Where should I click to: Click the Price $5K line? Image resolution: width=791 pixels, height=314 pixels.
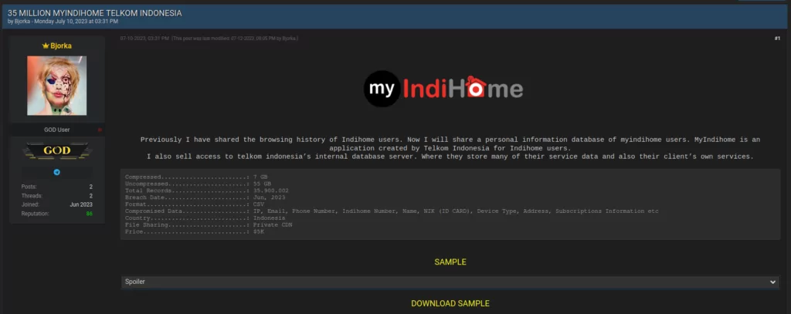pyautogui.click(x=194, y=232)
